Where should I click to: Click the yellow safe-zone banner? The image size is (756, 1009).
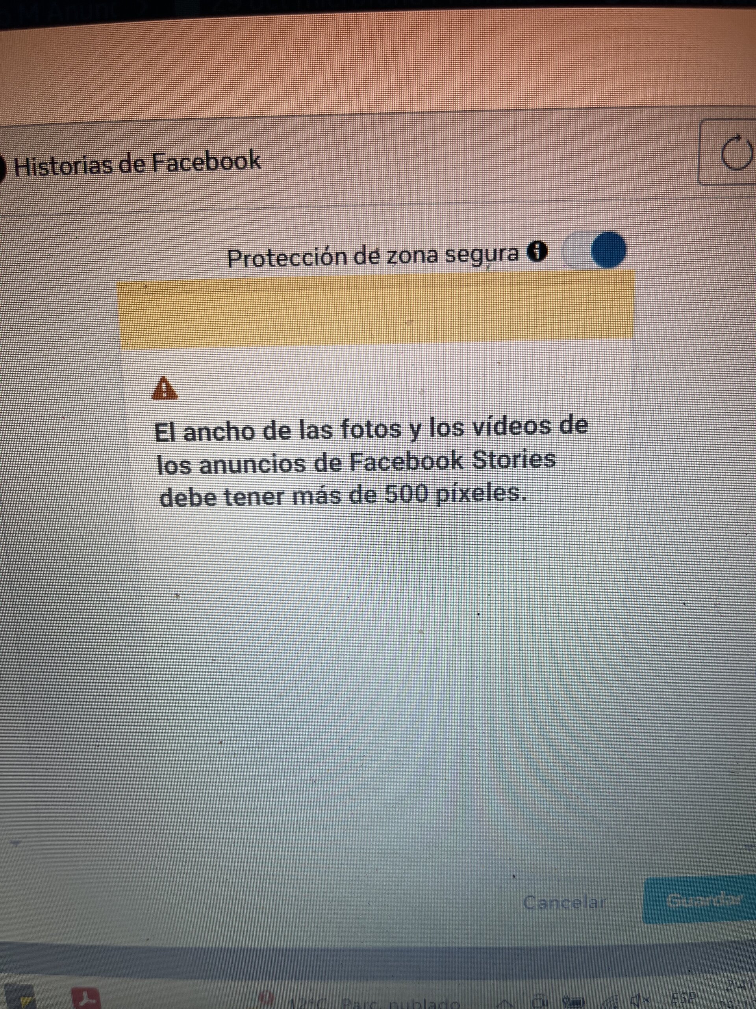coord(376,310)
